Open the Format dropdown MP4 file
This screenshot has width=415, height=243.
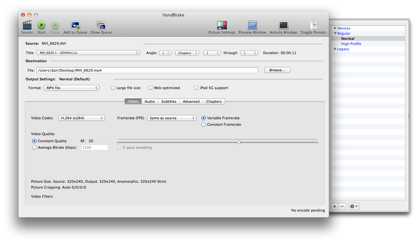(72, 88)
